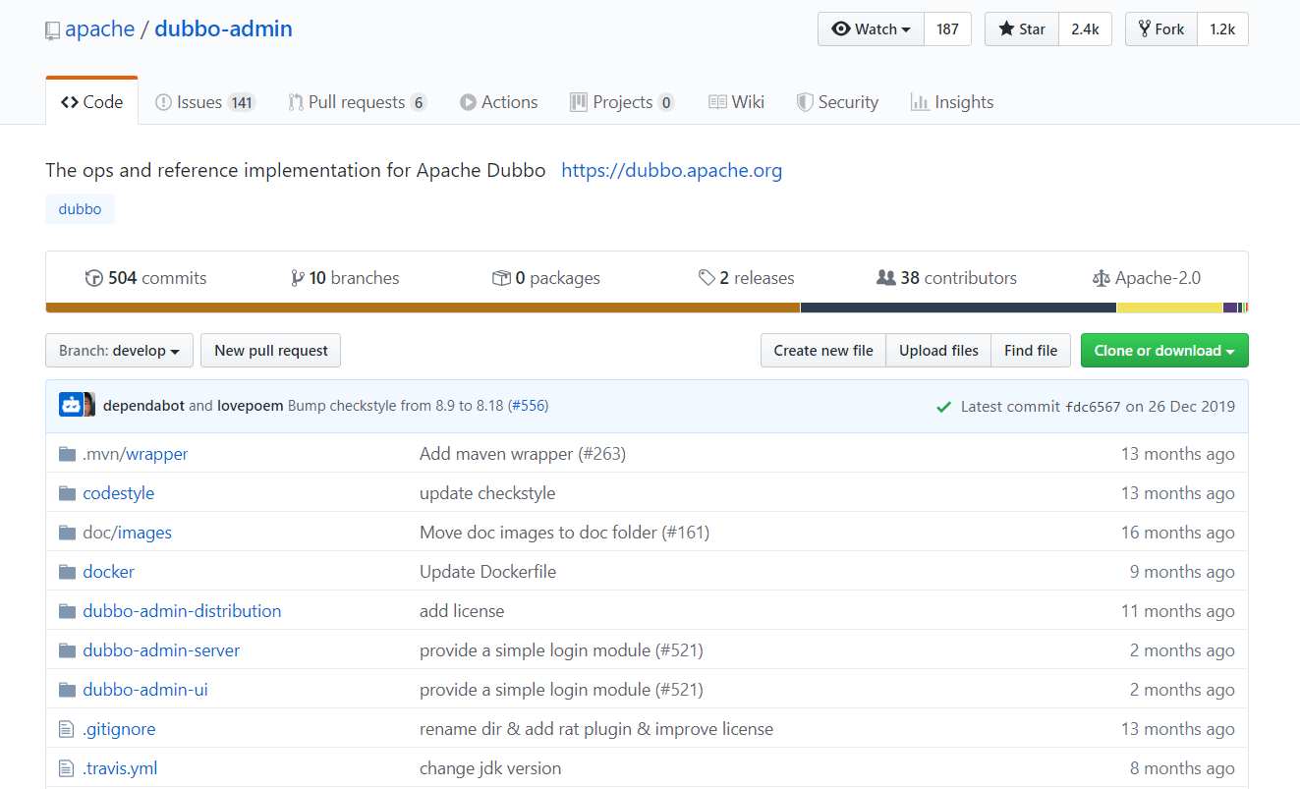Viewport: 1300px width, 789px height.
Task: Open the https://dubbo.apache.org link
Action: pos(672,170)
